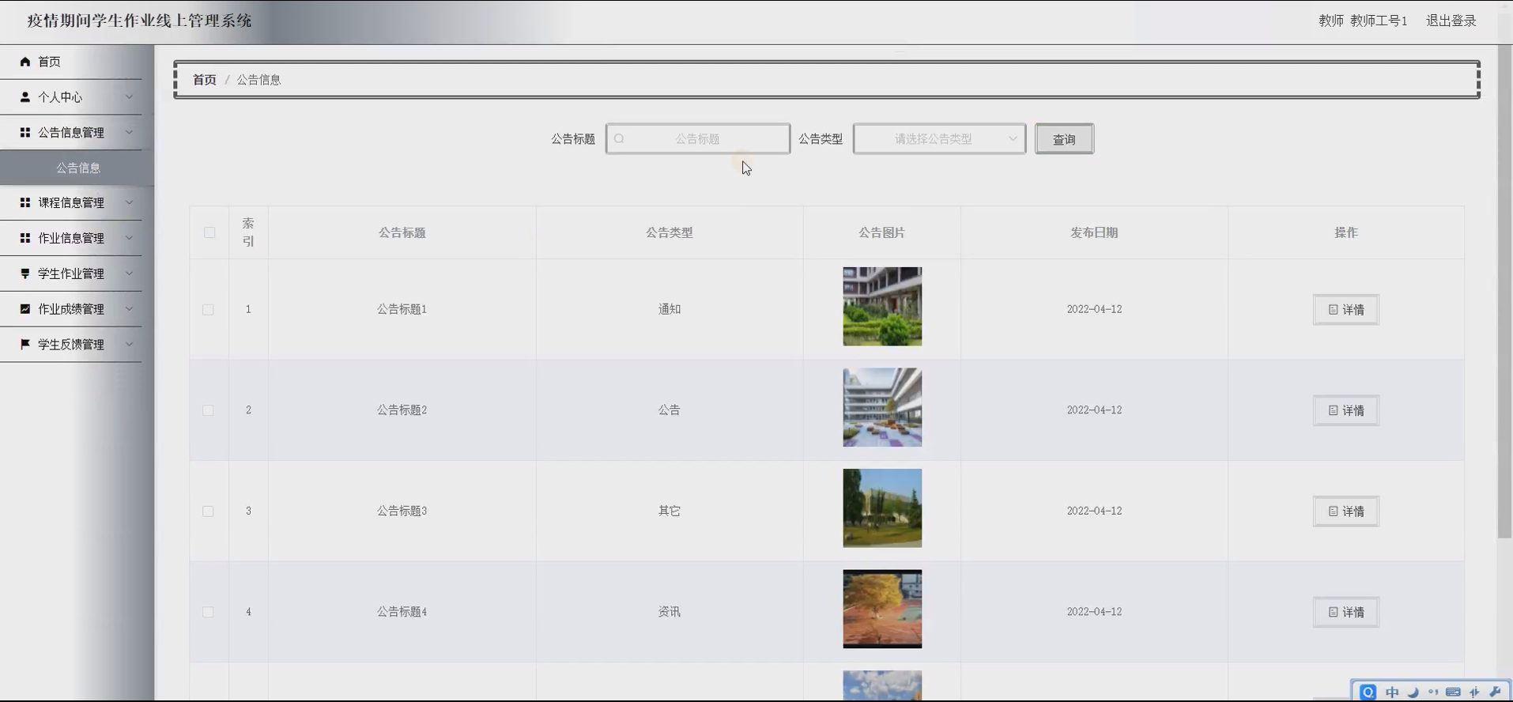Open the courtyard thumbnail for 公告标题2
Screen dimensions: 1513x702
[x=882, y=408]
